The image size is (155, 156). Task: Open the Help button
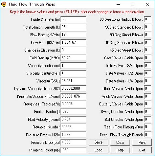click(120, 150)
